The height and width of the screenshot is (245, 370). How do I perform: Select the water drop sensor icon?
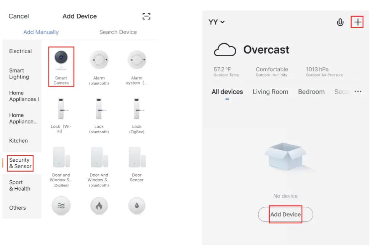(x=137, y=206)
